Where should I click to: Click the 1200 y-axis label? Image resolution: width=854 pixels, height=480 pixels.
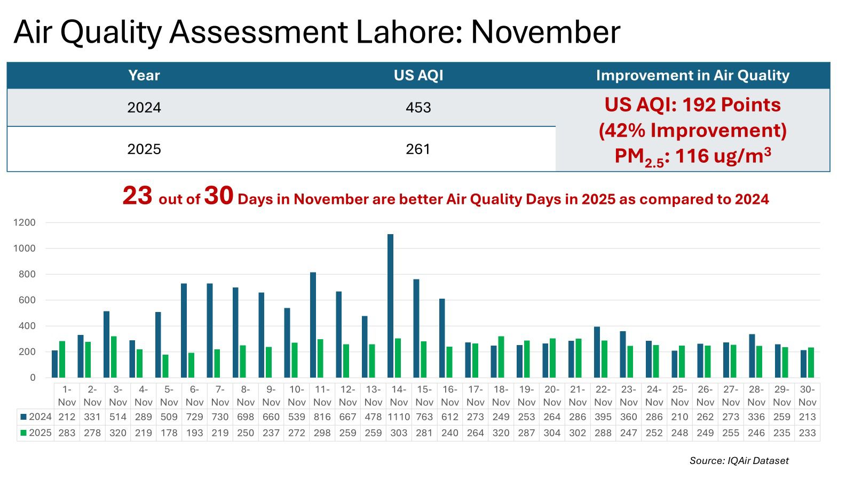[25, 222]
